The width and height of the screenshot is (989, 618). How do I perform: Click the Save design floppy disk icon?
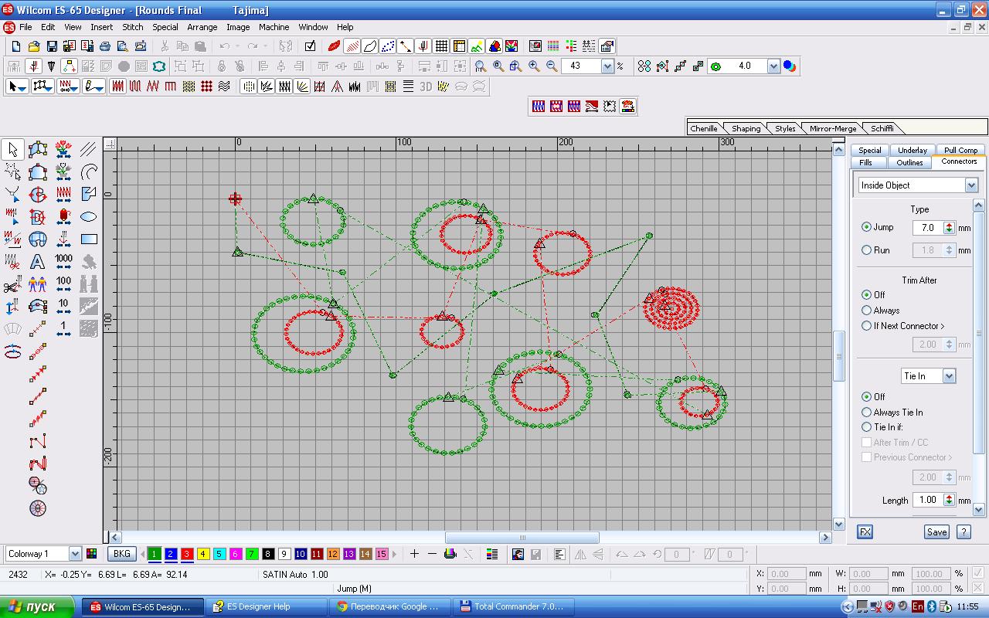click(53, 46)
